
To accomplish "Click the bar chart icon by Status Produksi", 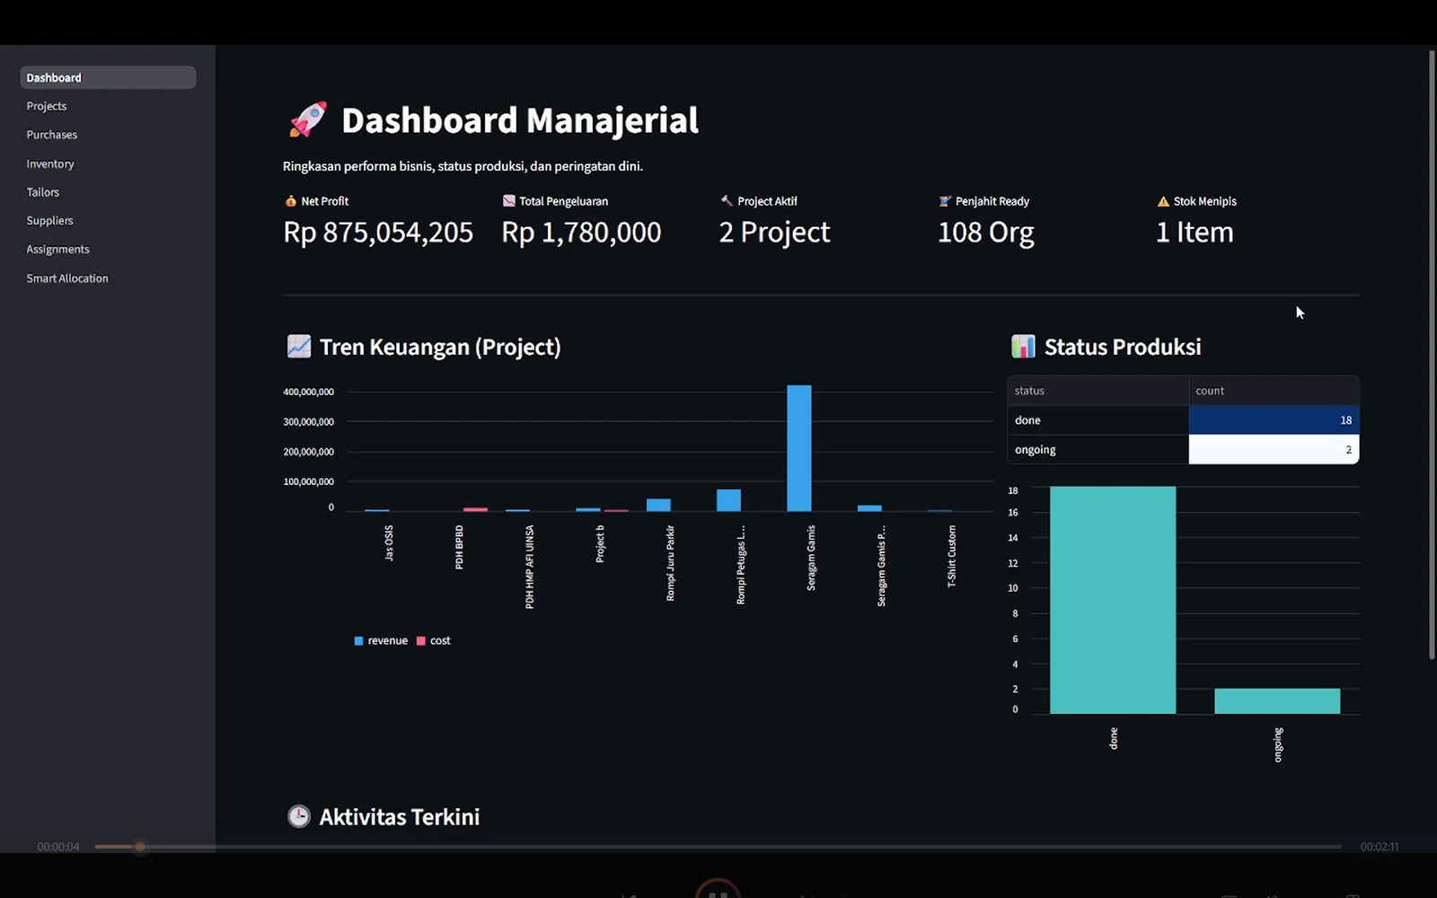I will 1023,347.
